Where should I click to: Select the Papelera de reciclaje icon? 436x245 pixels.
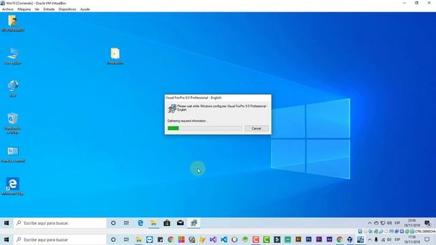click(x=13, y=123)
